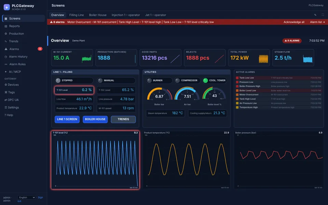The height and width of the screenshot is (205, 328).
Task: Open Settings in the sidebar
Action: [24, 107]
